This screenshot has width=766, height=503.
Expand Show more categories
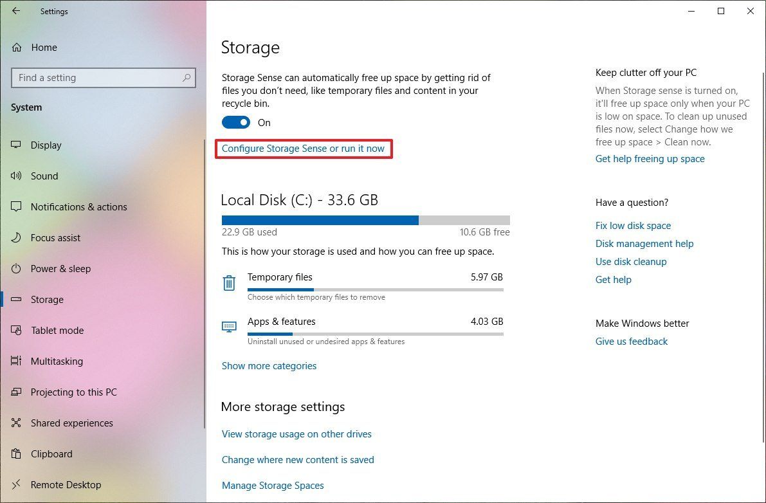269,365
